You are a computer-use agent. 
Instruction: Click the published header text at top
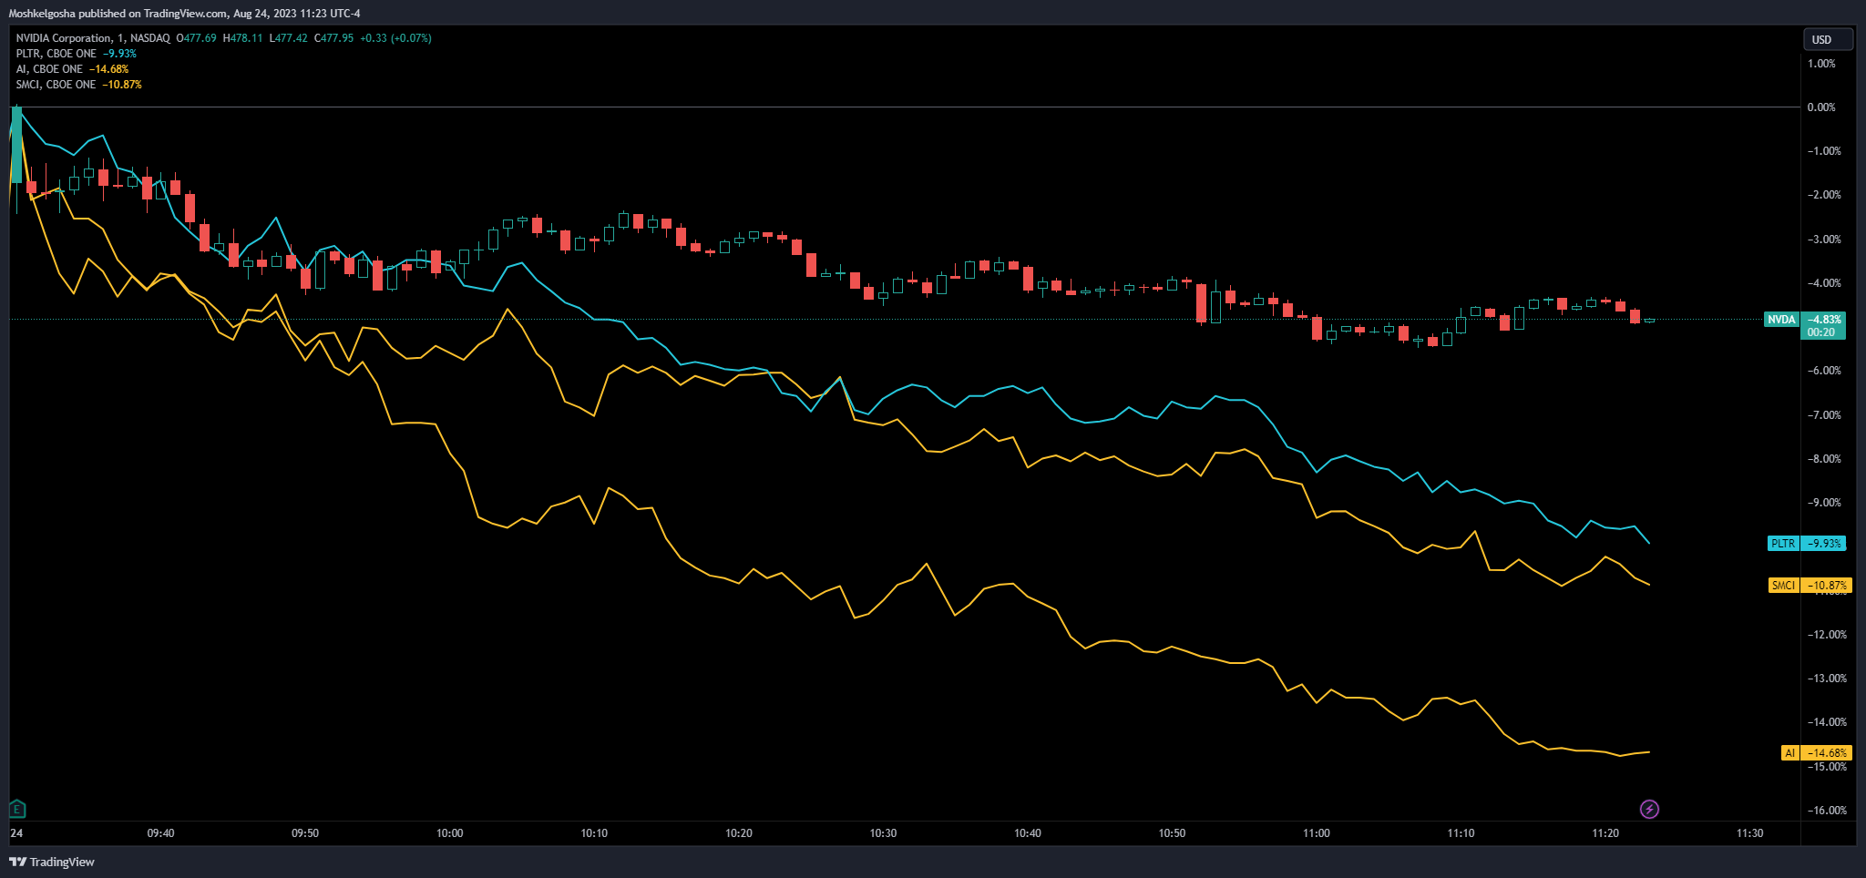coord(184,14)
